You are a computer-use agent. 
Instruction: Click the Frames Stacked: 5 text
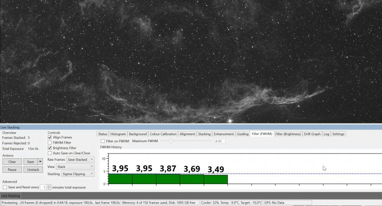click(16, 138)
